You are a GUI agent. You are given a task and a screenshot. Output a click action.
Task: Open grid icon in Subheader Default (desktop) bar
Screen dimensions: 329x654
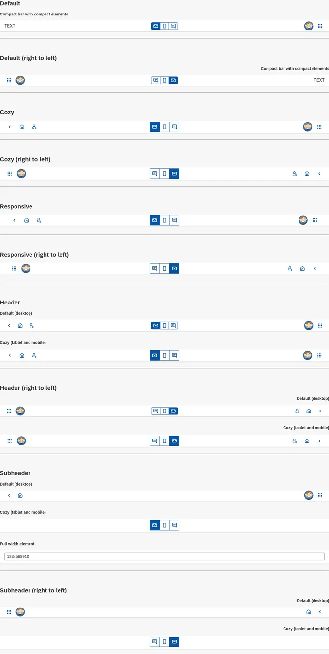(x=320, y=495)
